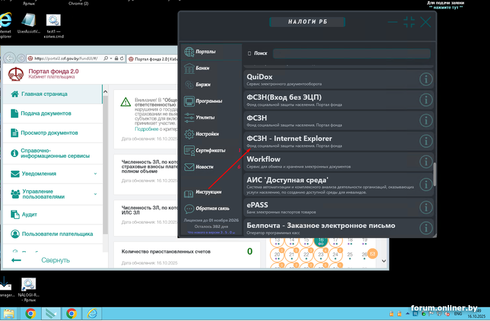Show info for the Workflow entry
The image size is (490, 321).
pyautogui.click(x=426, y=162)
